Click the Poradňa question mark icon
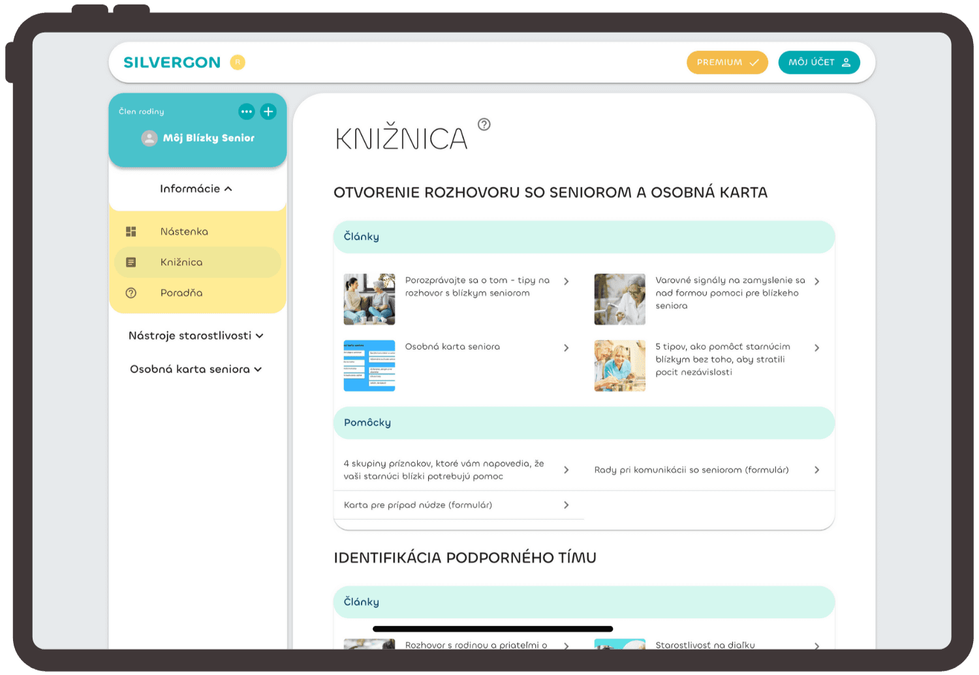 (131, 293)
